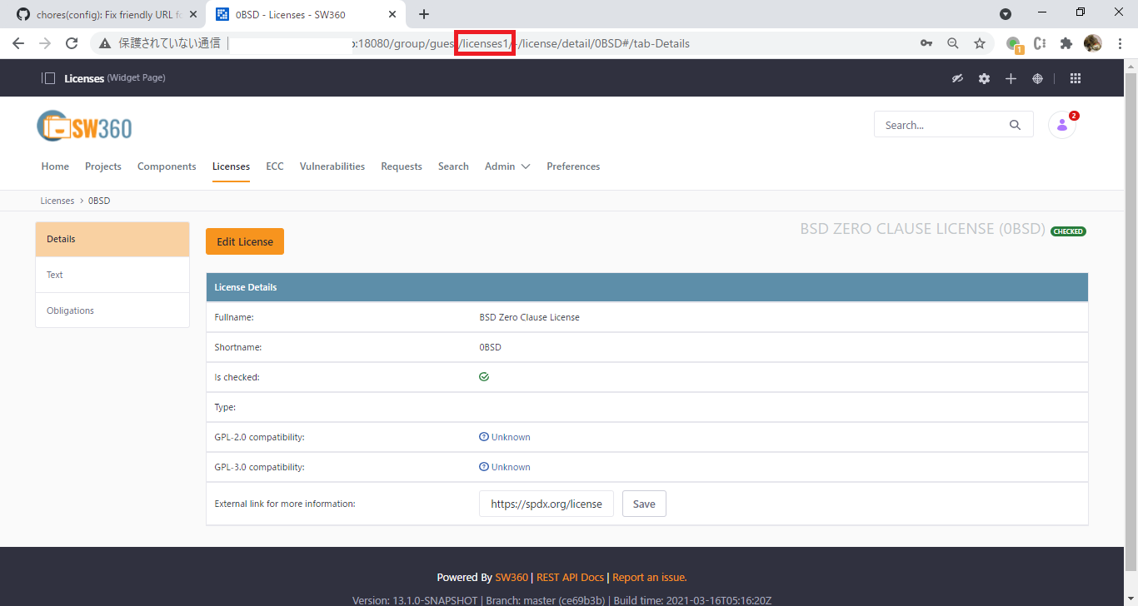Click the Save button for external link
Viewport: 1138px width, 606px height.
pyautogui.click(x=644, y=504)
